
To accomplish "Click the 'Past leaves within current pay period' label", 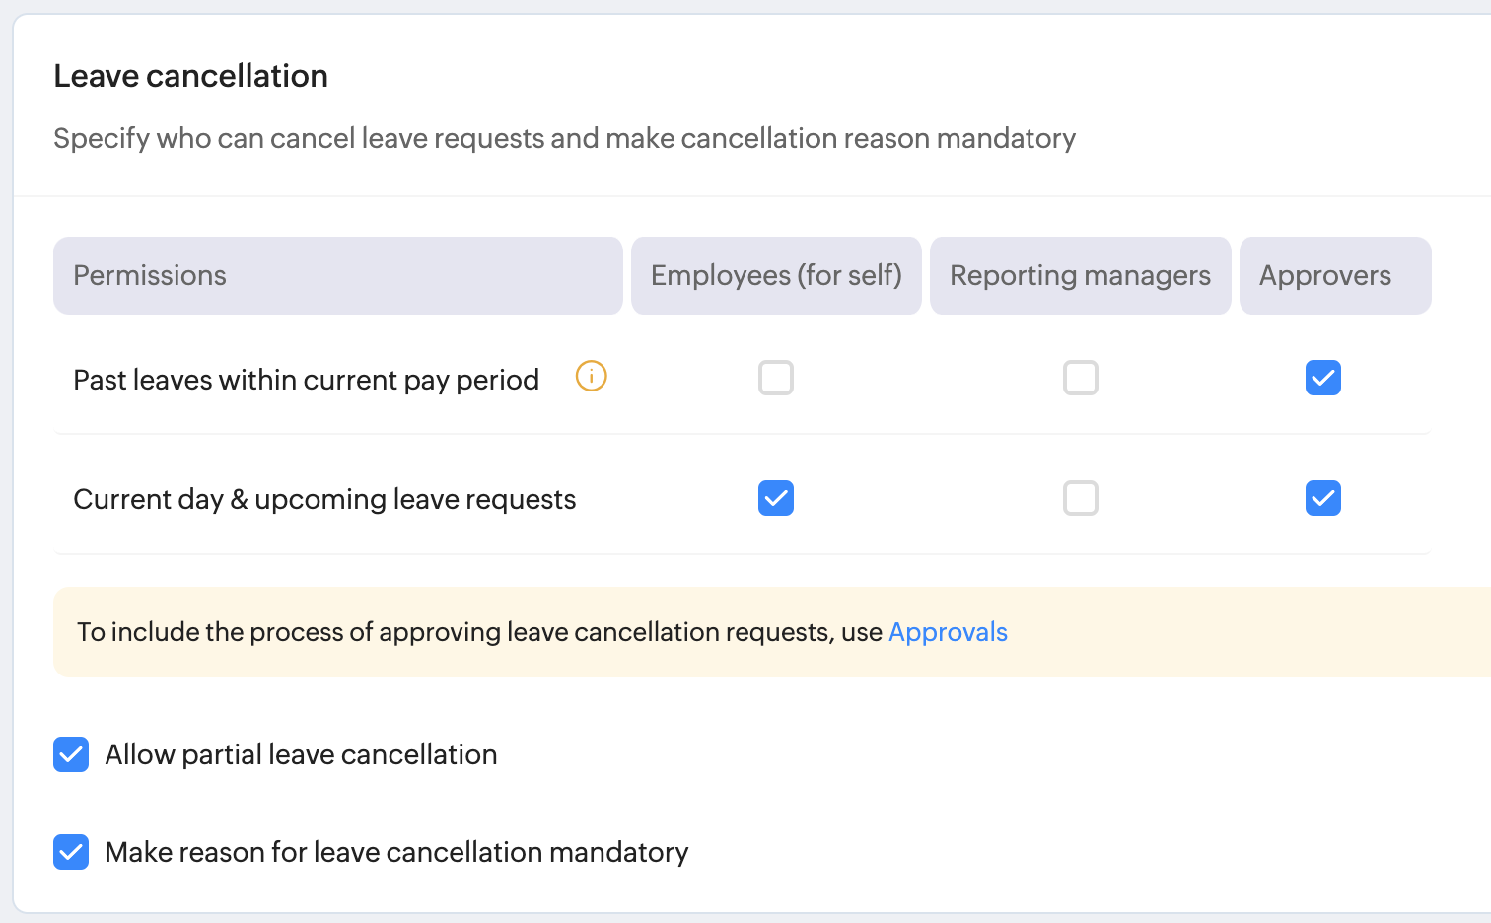I will click(306, 380).
